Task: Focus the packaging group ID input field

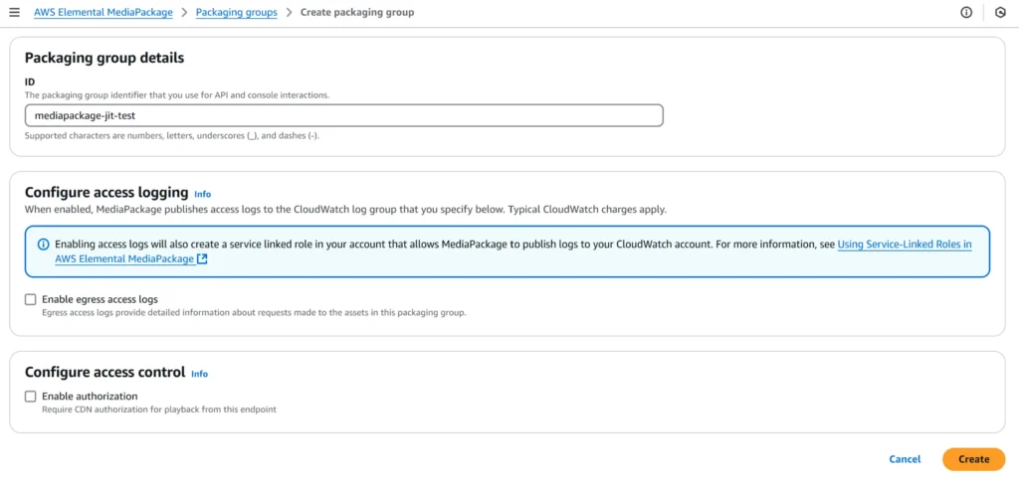Action: pyautogui.click(x=343, y=115)
